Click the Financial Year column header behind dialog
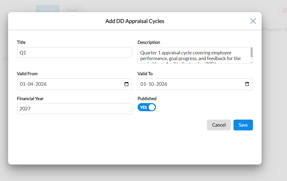Screen dimensions: 287x181 tap(275, 29)
